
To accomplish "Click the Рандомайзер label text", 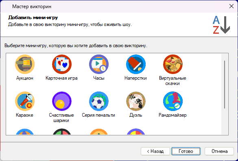I will coord(172,115).
